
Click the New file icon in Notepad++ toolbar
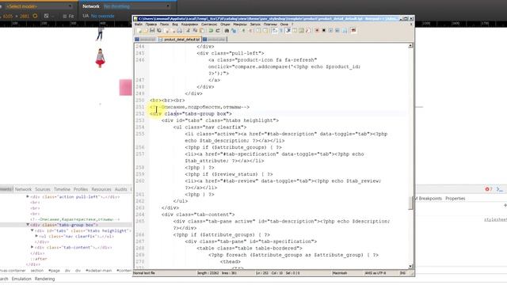tap(139, 30)
